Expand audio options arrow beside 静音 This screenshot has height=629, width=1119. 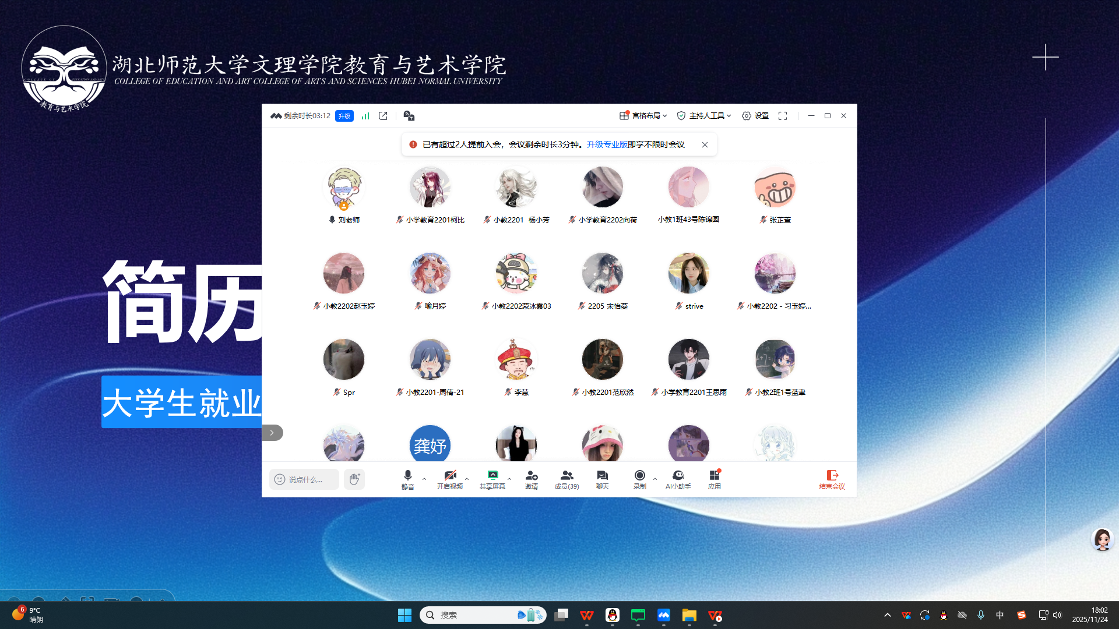424,479
